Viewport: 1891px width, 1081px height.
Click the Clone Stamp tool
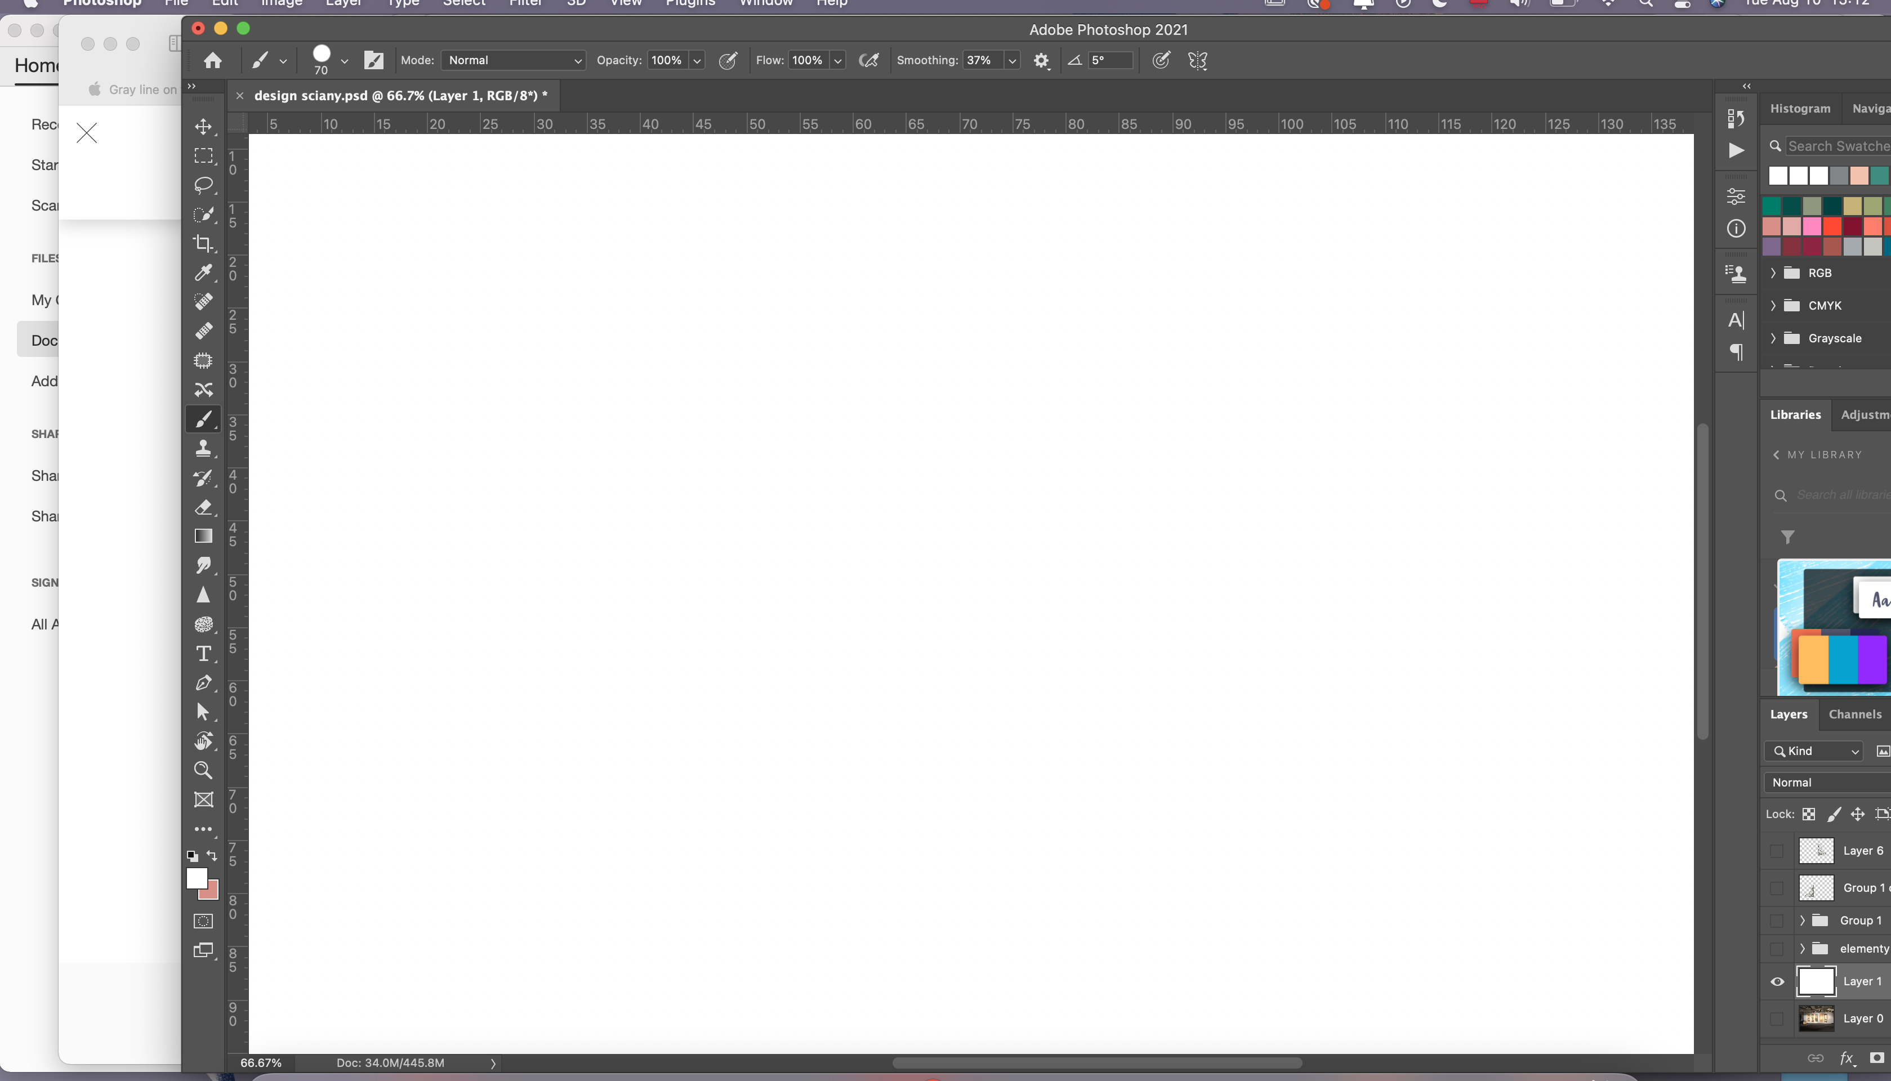203,448
